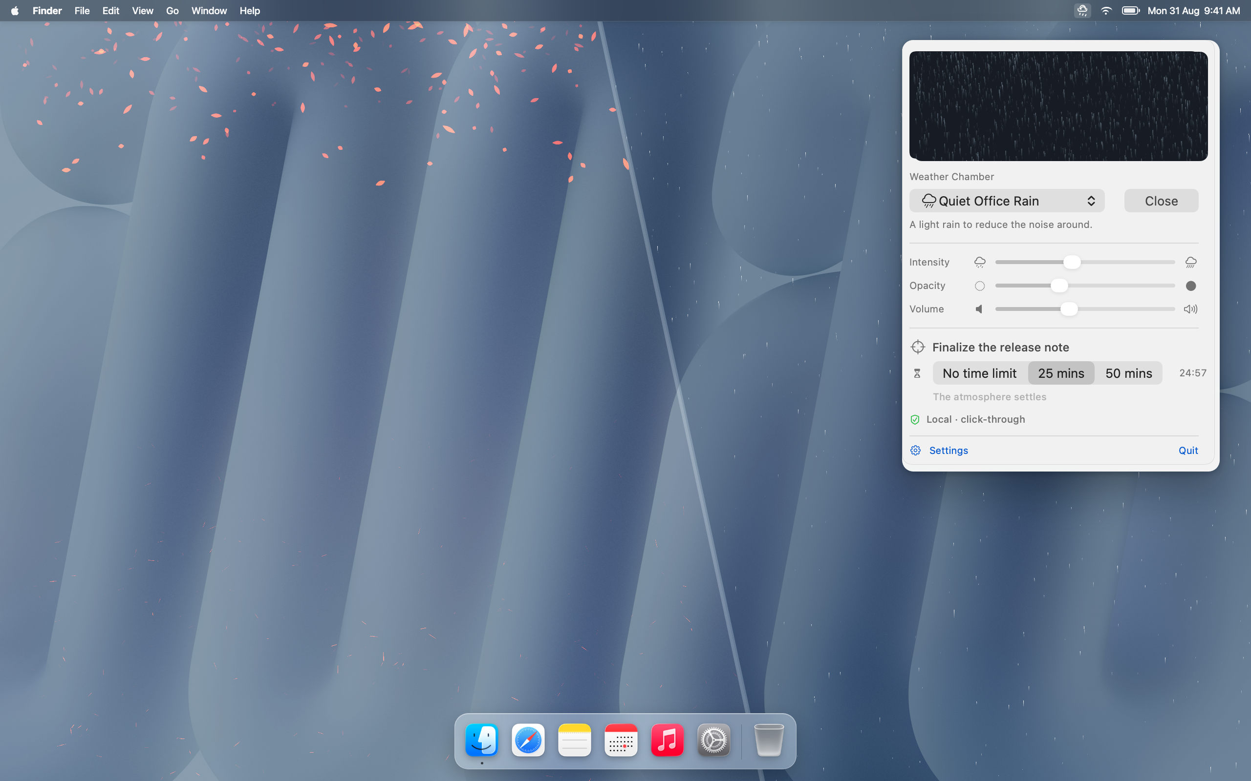Open the File menu
This screenshot has height=781, width=1251.
click(x=82, y=10)
